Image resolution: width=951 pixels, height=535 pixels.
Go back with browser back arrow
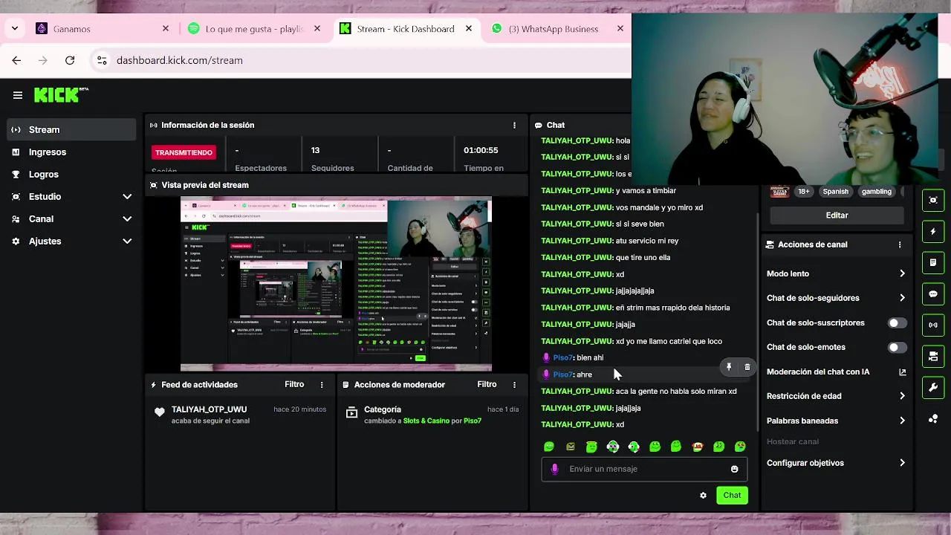tap(16, 60)
